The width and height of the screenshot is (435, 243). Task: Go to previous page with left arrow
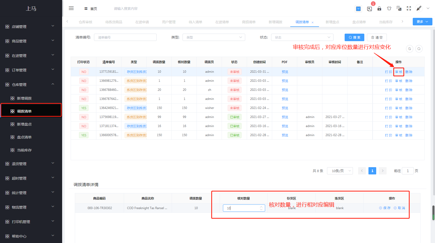click(x=362, y=171)
